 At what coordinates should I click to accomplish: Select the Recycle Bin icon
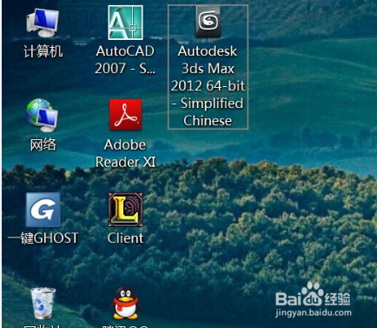pyautogui.click(x=43, y=303)
